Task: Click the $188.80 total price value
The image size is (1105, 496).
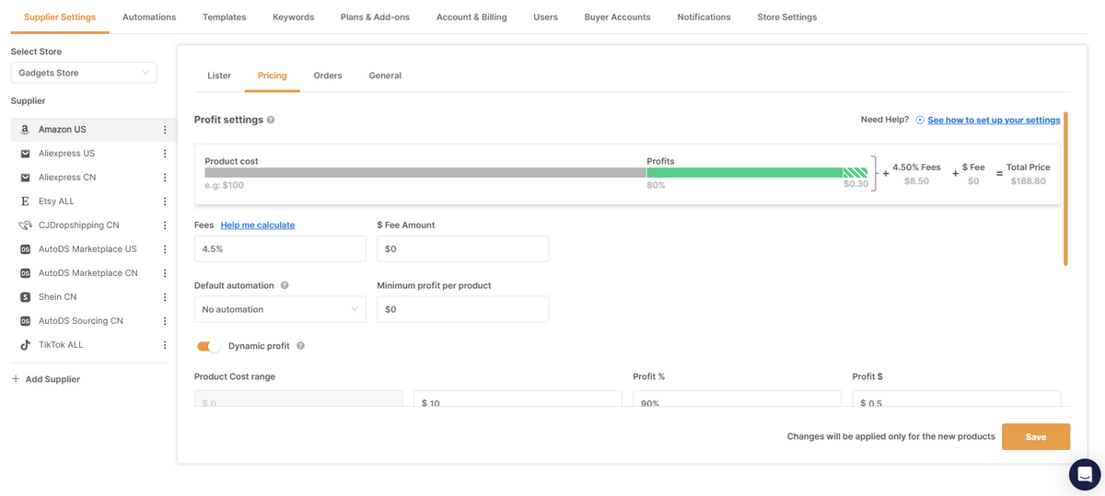Action: 1026,181
